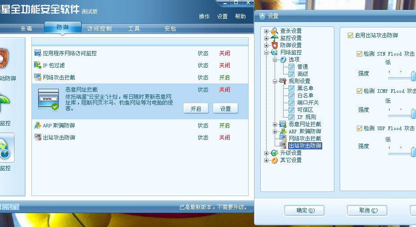416x227 pixels.
Task: Click the page icon beside 黑名单
Action: coord(291,88)
